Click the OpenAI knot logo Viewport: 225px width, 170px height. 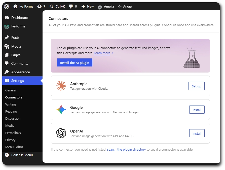(x=61, y=133)
